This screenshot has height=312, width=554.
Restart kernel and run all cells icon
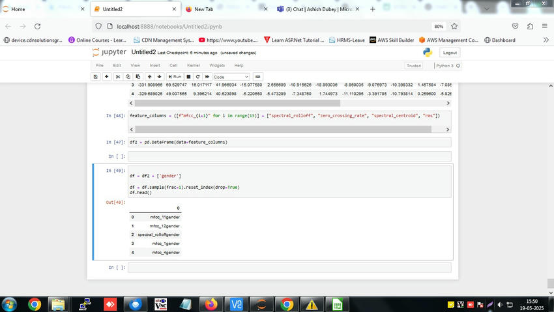click(207, 77)
